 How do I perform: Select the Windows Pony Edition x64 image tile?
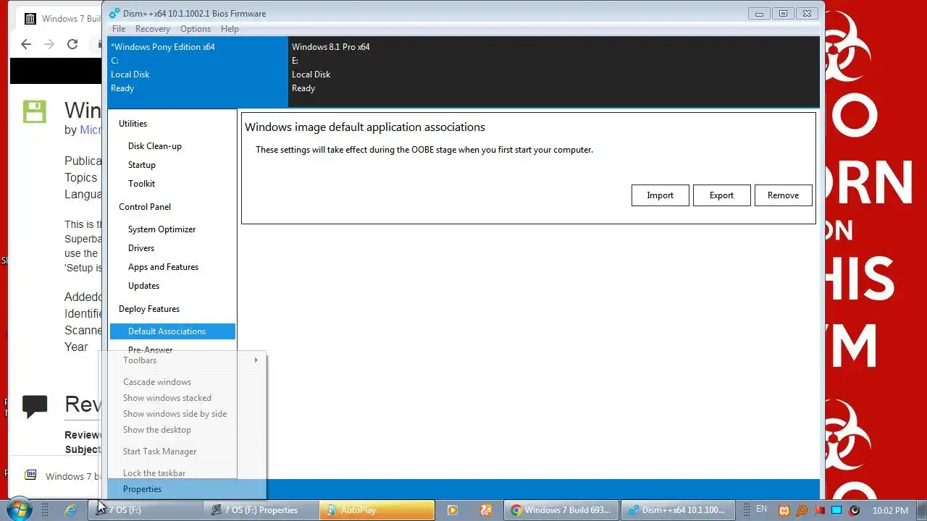point(198,71)
